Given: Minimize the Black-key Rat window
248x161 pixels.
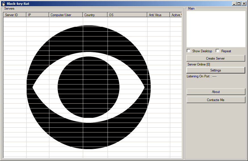Looking at the screenshot, I should pos(234,4).
